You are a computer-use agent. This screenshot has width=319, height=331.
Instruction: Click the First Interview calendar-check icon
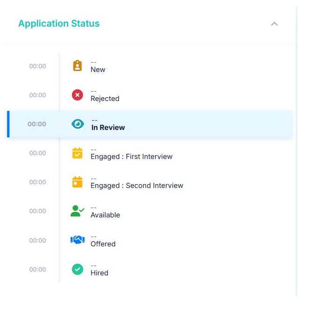[x=78, y=153]
